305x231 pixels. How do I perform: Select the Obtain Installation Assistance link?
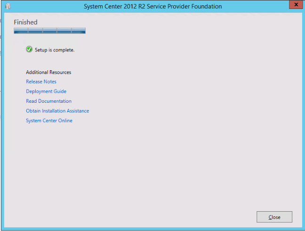[x=57, y=111]
